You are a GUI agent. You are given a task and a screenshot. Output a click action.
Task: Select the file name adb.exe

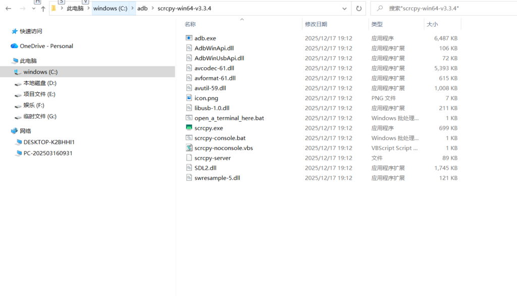tap(205, 38)
